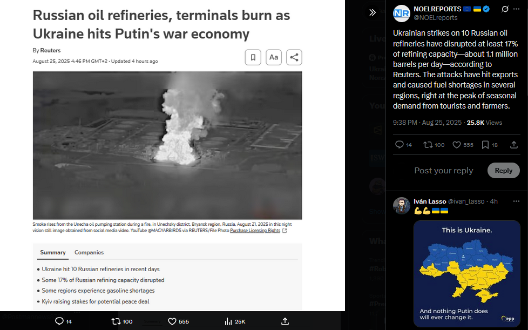Screen dimensions: 528x330
Task: Open NOELREPORTS profile avatar
Action: [x=401, y=13]
